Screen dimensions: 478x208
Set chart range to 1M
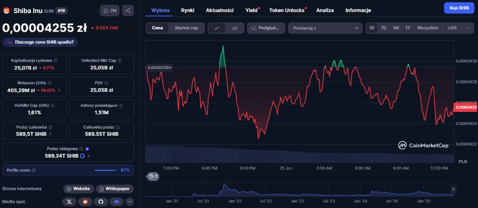point(396,28)
